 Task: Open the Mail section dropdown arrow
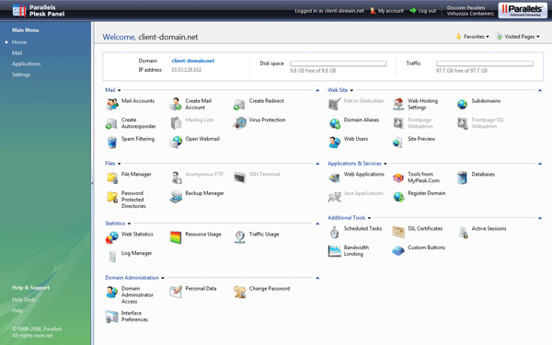(119, 90)
